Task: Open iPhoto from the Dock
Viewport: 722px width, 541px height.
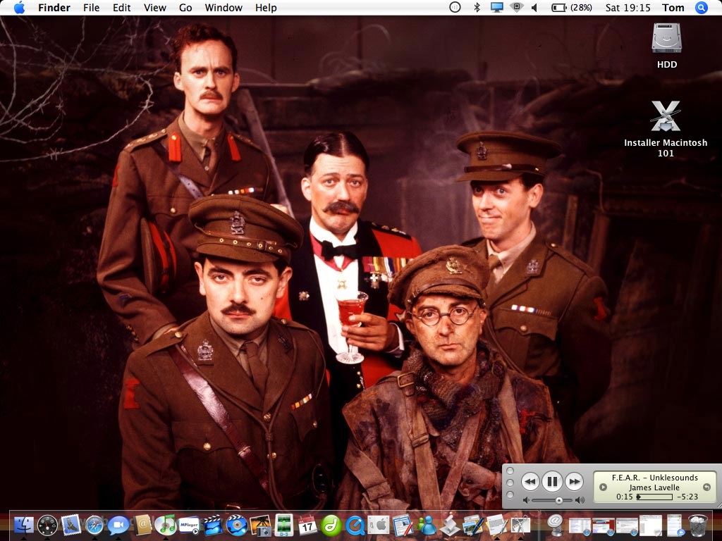Action: click(260, 525)
